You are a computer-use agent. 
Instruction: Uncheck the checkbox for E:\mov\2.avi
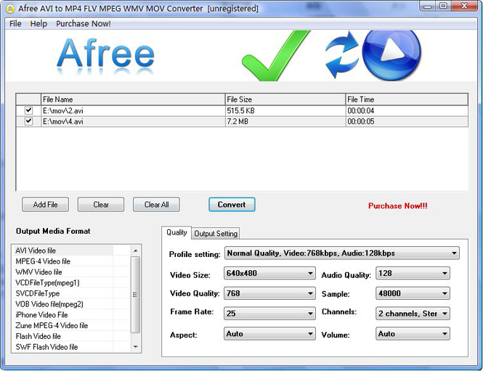click(28, 110)
